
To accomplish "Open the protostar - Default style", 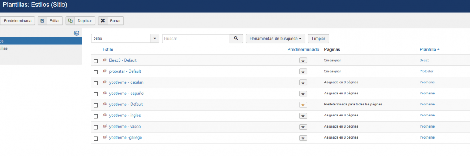I will 125,71.
